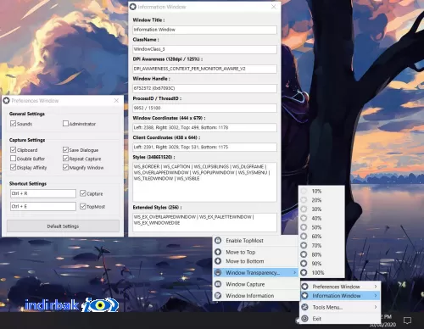Select 70% transparency option

pos(321,245)
